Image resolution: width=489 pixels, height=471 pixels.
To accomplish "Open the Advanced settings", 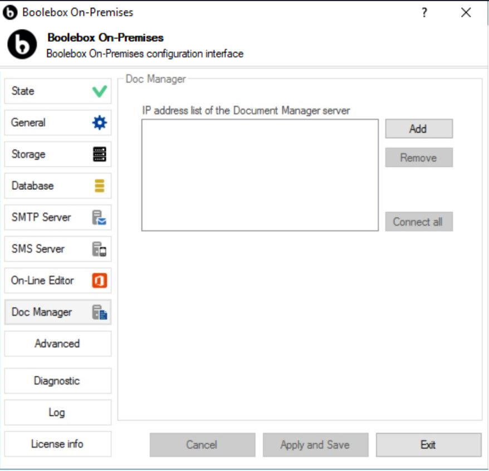I will point(58,343).
